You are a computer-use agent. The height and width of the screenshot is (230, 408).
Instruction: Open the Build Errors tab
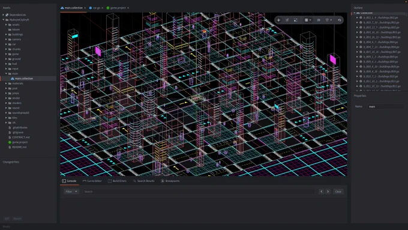pyautogui.click(x=118, y=181)
